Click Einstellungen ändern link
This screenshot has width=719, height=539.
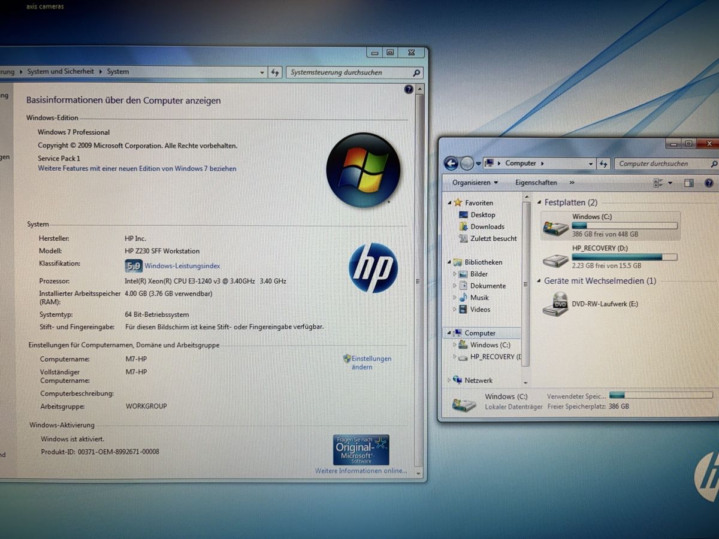pos(371,363)
